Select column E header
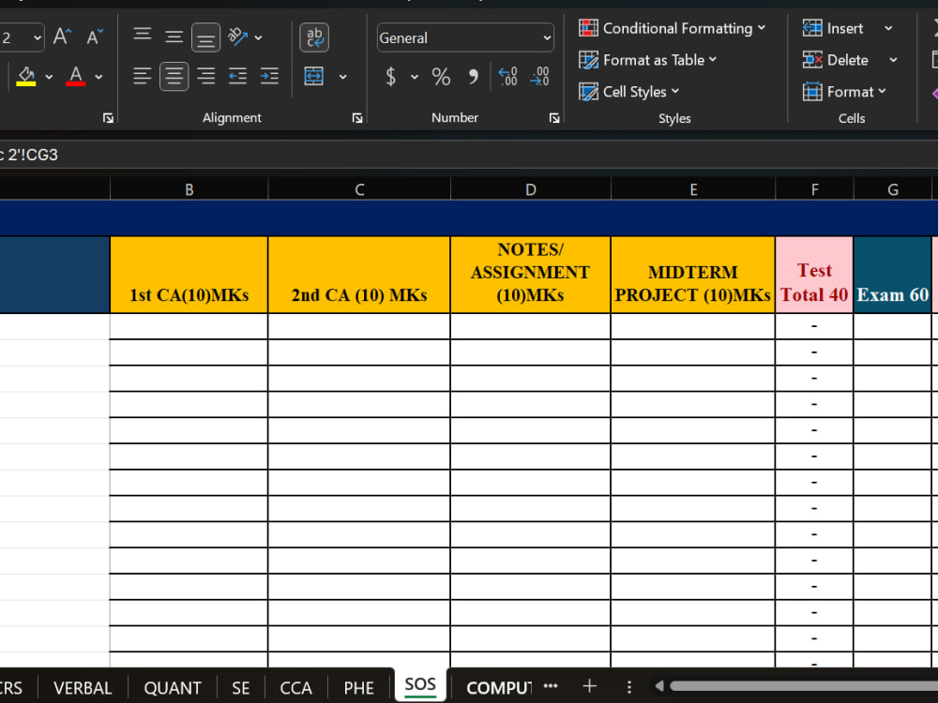 693,189
